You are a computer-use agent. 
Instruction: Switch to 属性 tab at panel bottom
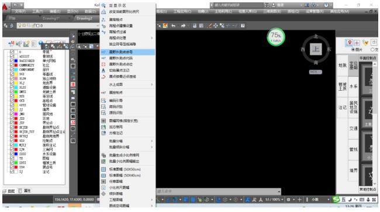tap(25, 191)
